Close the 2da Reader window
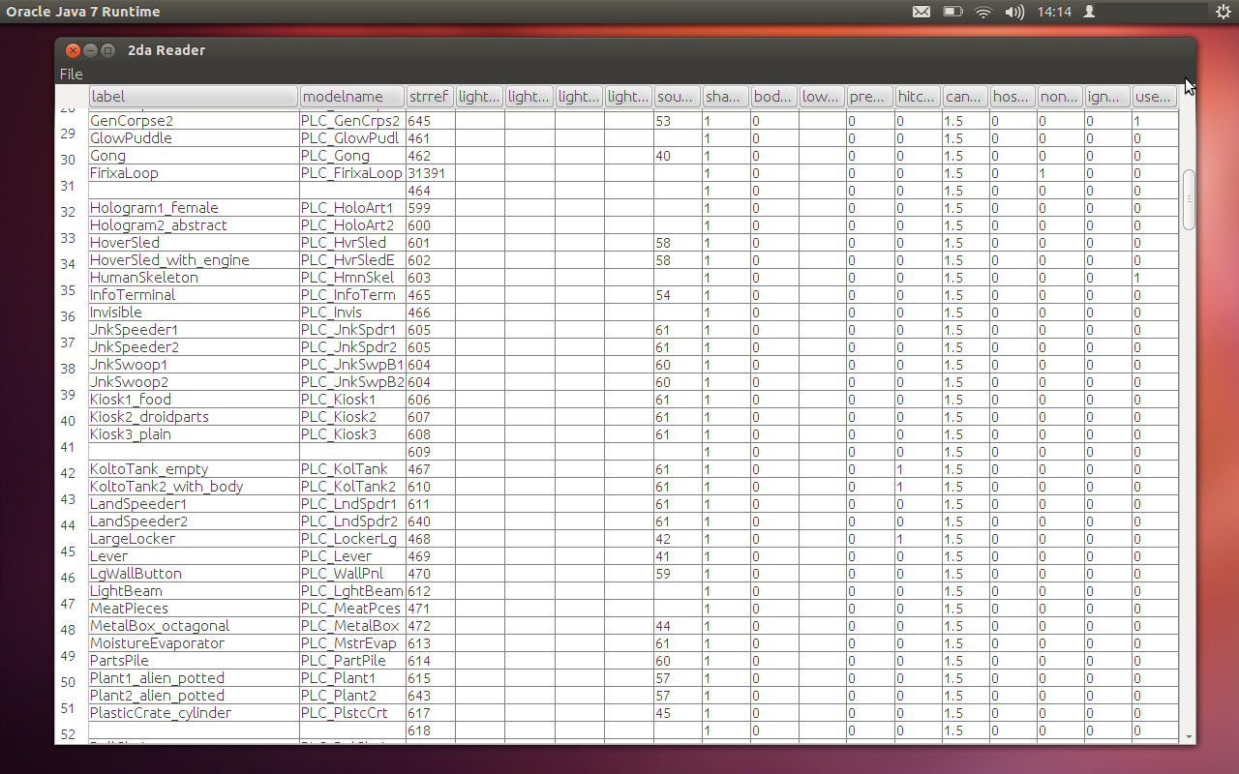 pyautogui.click(x=74, y=50)
